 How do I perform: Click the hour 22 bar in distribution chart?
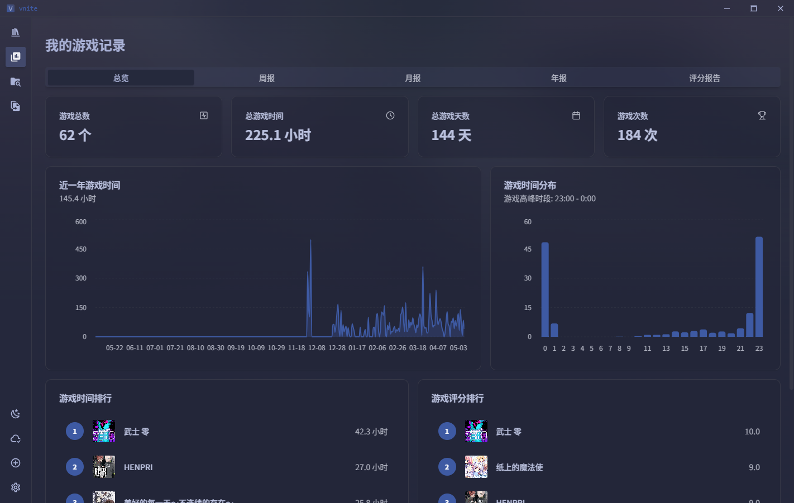pyautogui.click(x=750, y=325)
